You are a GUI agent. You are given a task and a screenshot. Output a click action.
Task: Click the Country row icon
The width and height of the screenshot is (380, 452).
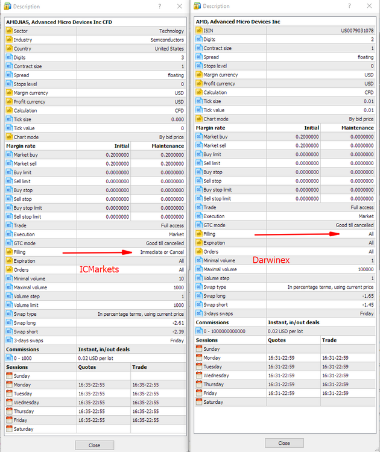pyautogui.click(x=9, y=48)
